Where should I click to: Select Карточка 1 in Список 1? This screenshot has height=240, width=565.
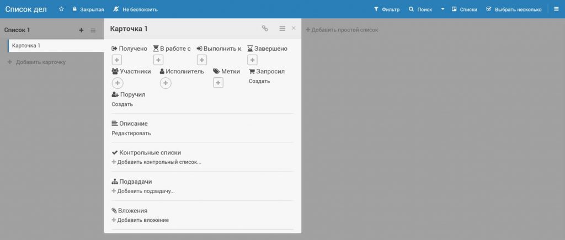[57, 46]
